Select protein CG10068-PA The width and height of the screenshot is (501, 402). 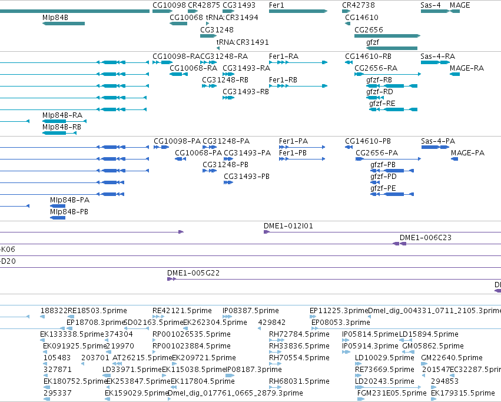pyautogui.click(x=198, y=153)
